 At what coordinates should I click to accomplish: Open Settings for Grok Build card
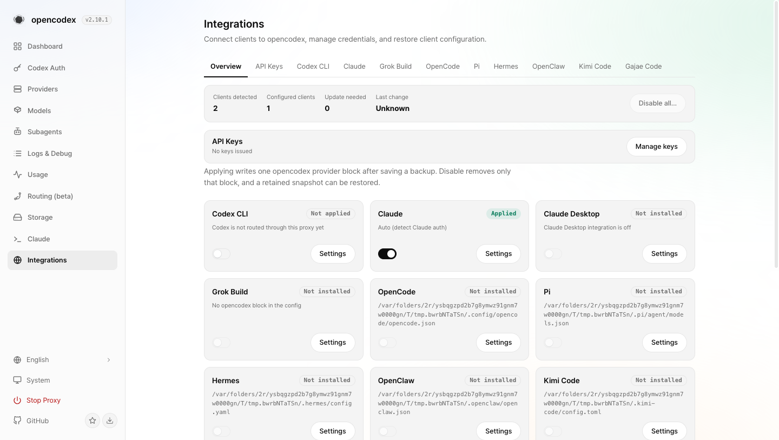333,343
